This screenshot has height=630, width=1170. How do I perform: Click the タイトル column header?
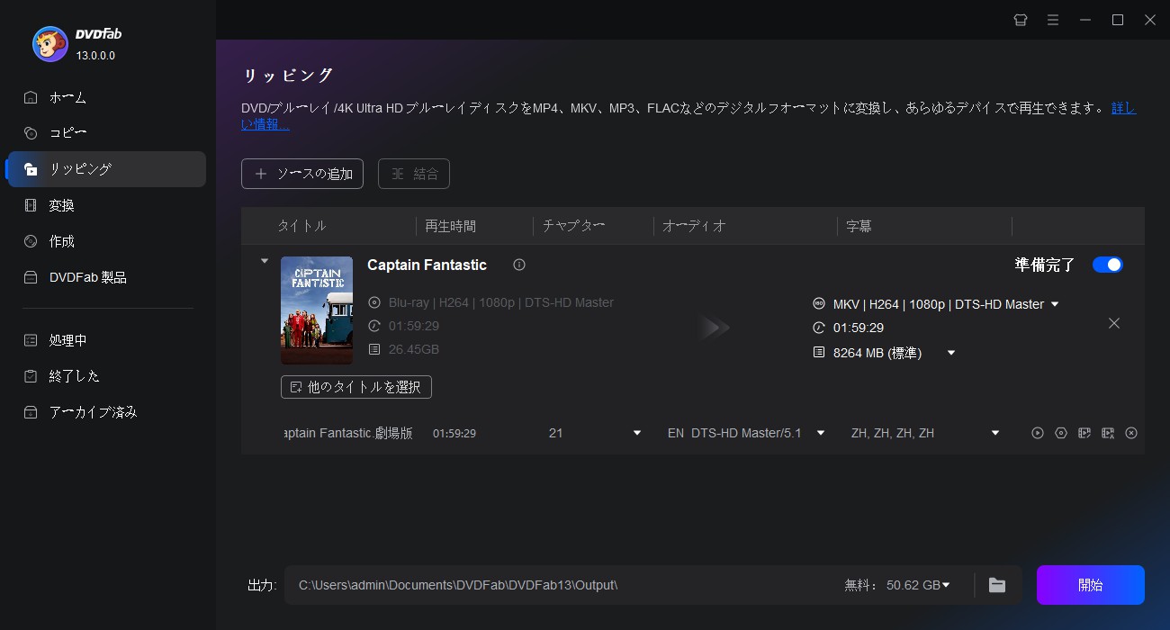tap(301, 226)
